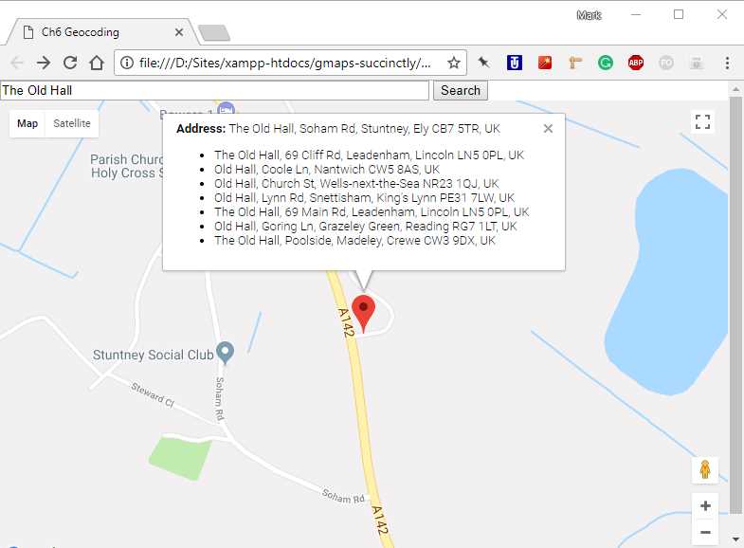Toggle fullscreen map view
This screenshot has width=744, height=548.
[702, 122]
